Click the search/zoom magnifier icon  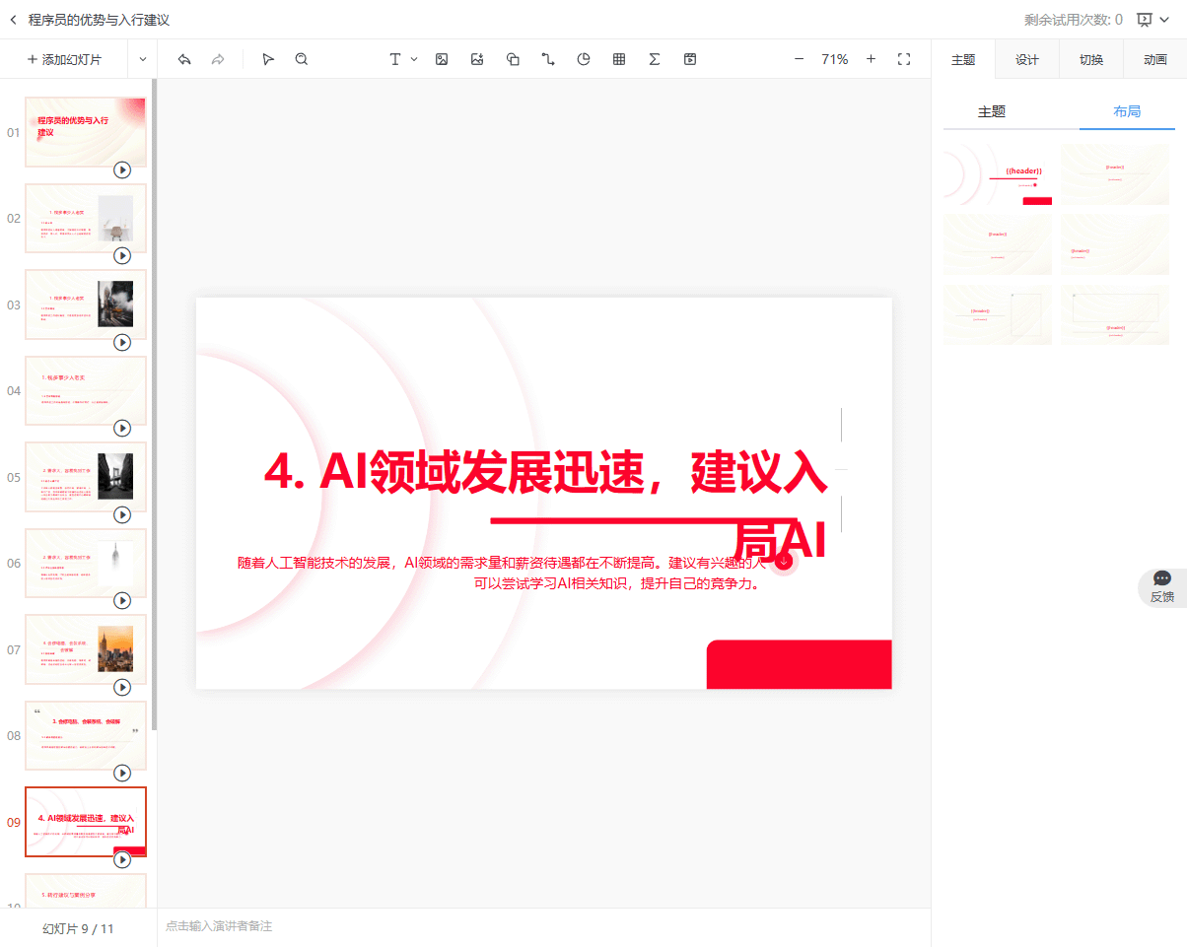(x=301, y=59)
